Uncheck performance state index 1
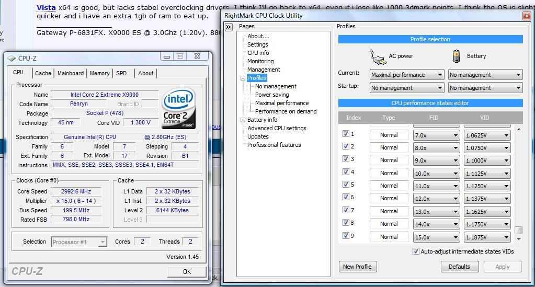The height and width of the screenshot is (287, 535). point(346,133)
